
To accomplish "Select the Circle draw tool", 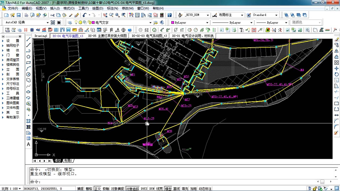I will click(x=28, y=74).
